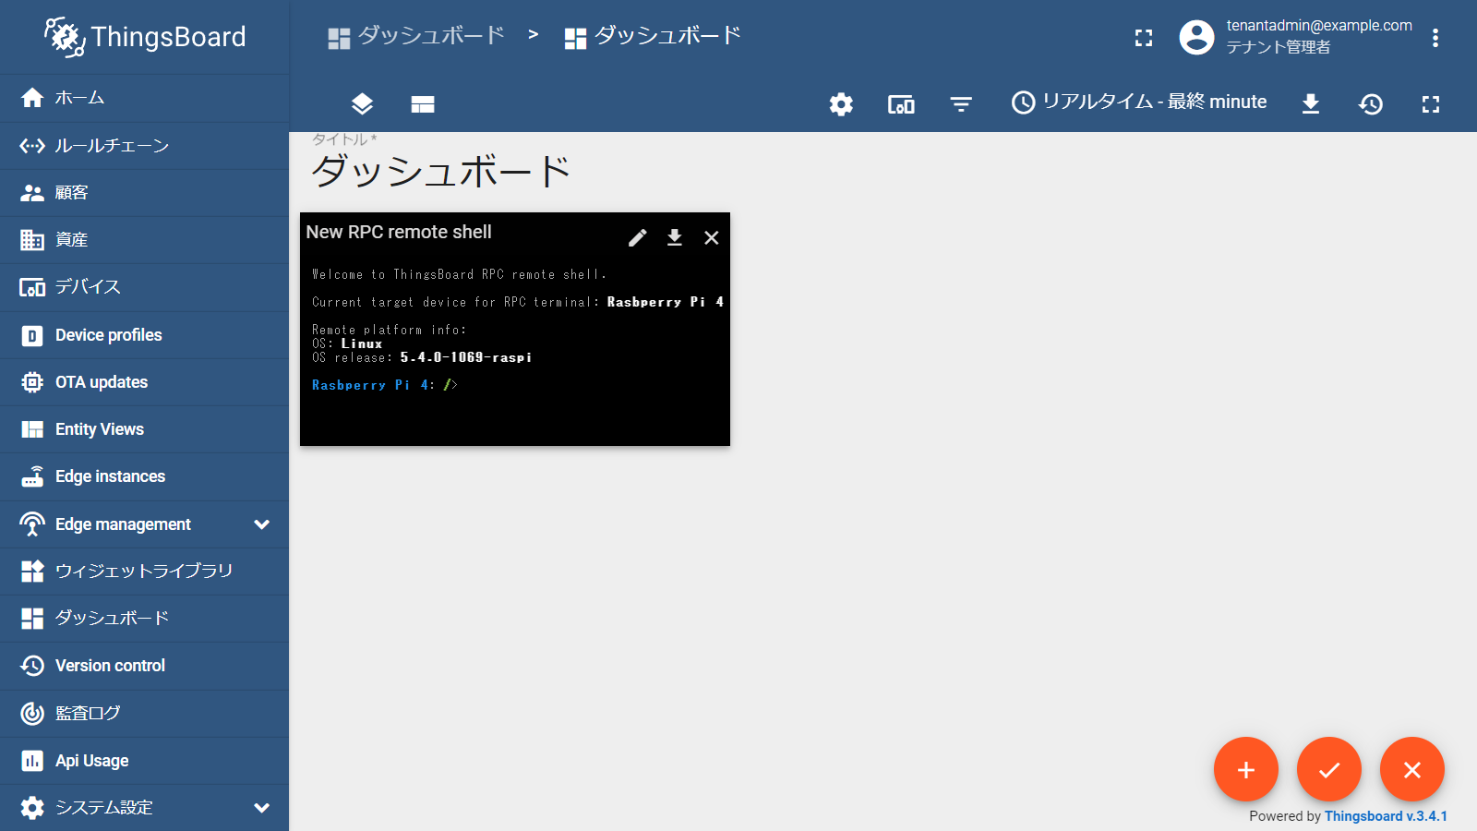Click the manage dashboard states layers icon
Screen dimensions: 1477x831
coord(362,104)
